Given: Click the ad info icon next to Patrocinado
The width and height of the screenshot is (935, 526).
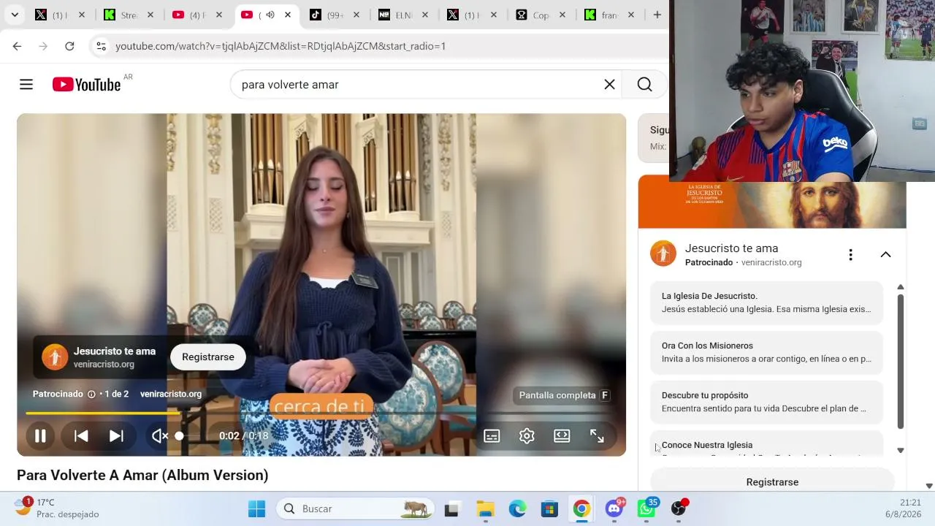Looking at the screenshot, I should (x=91, y=394).
